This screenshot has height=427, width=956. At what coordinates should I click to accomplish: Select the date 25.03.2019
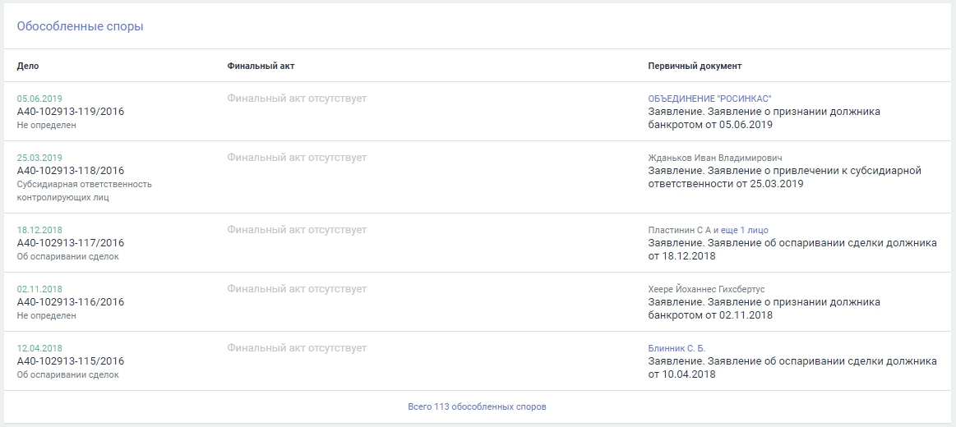[39, 158]
